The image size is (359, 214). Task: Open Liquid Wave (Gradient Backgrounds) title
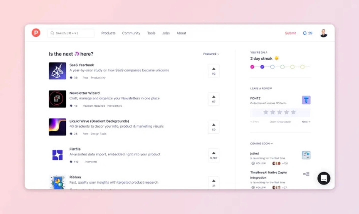[99, 121]
